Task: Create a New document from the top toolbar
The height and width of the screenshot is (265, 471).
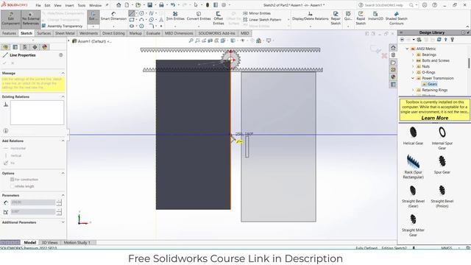Action: point(127,5)
